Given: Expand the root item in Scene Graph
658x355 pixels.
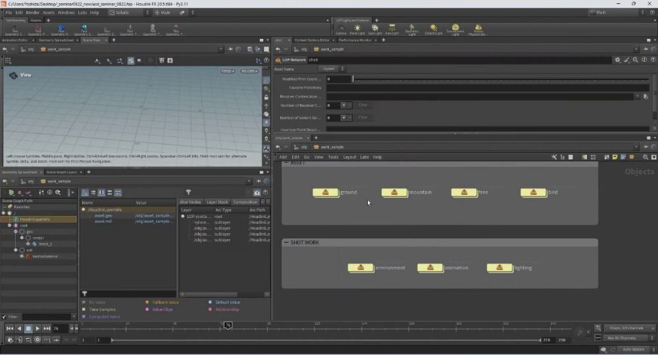Looking at the screenshot, I should pyautogui.click(x=9, y=225).
